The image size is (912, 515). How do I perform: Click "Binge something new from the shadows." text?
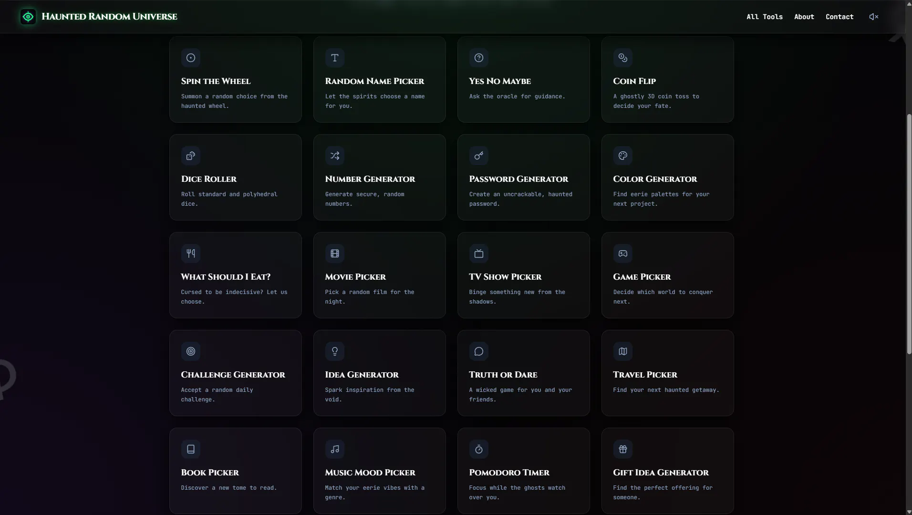click(517, 297)
